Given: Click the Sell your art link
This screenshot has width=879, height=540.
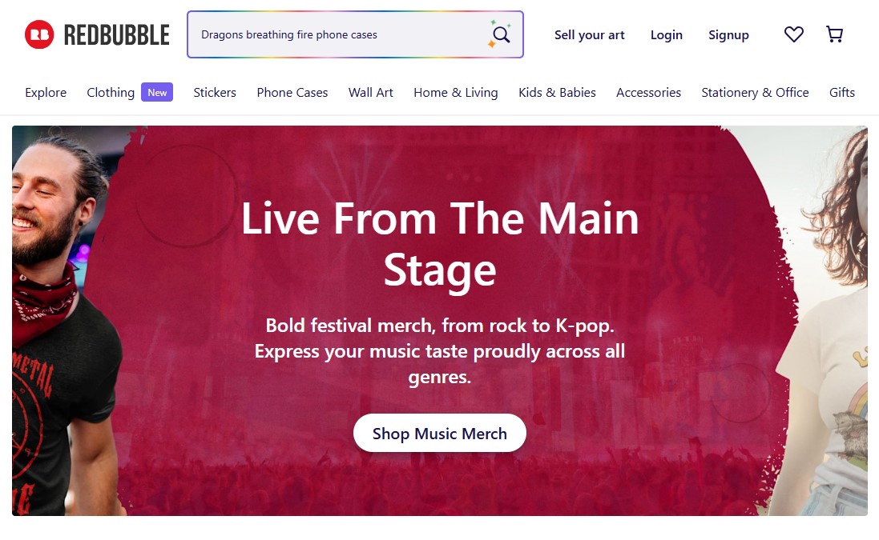Looking at the screenshot, I should click(x=589, y=35).
